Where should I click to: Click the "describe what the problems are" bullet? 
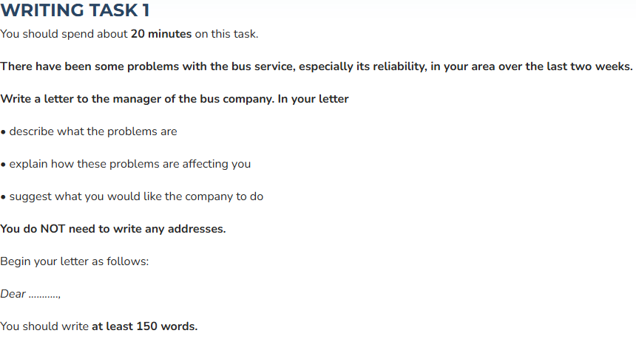[x=92, y=131]
